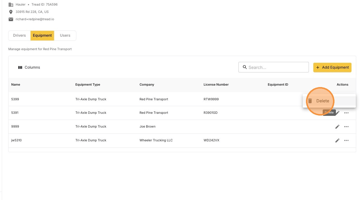Click the envelope icon beside the email
Image resolution: width=360 pixels, height=200 pixels.
point(11,19)
